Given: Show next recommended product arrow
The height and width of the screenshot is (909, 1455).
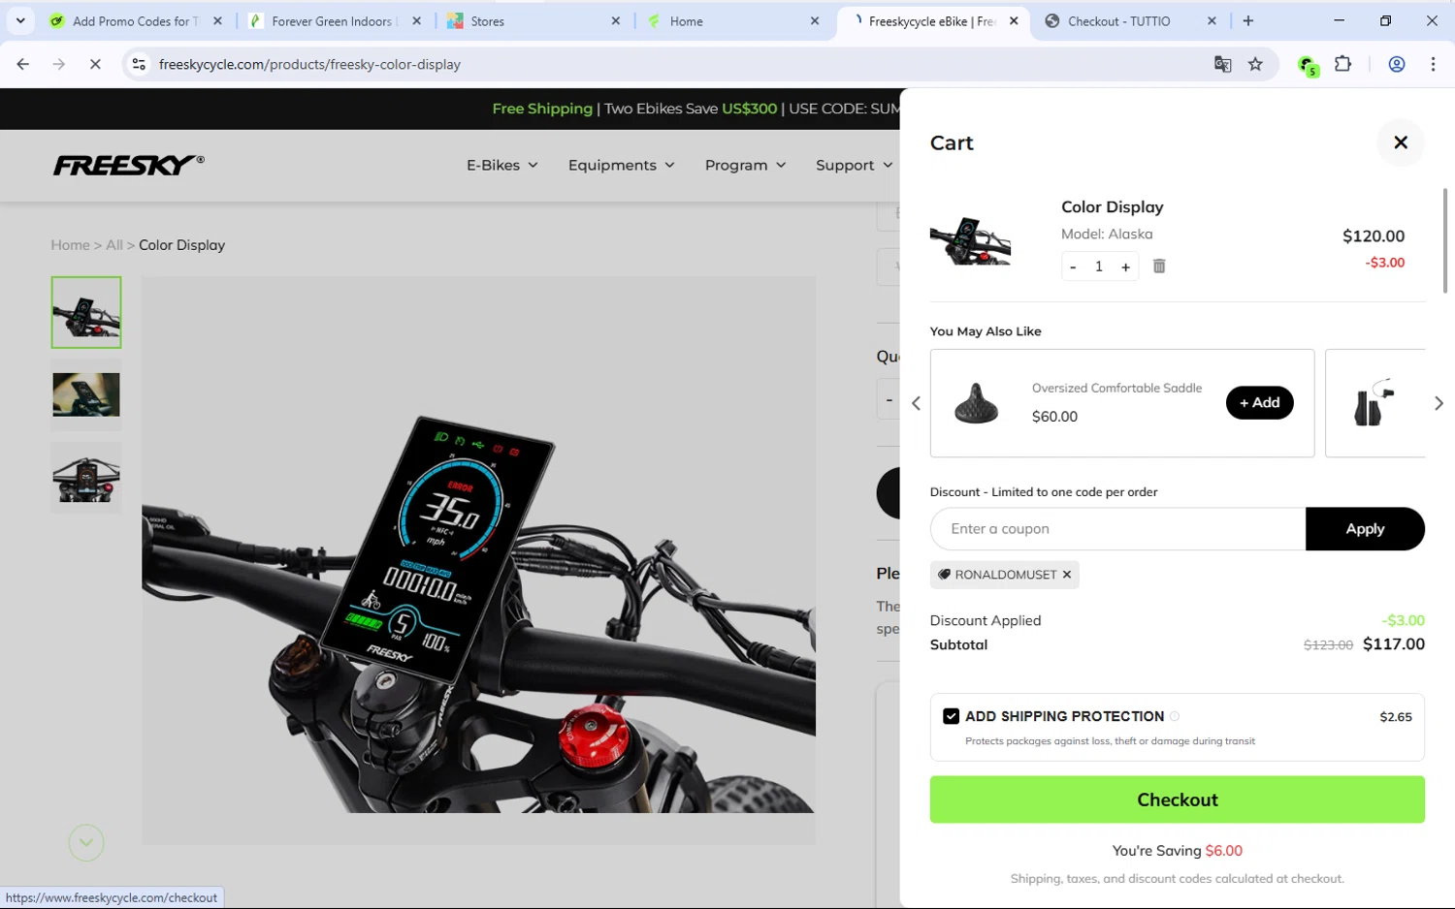Looking at the screenshot, I should 1439,403.
